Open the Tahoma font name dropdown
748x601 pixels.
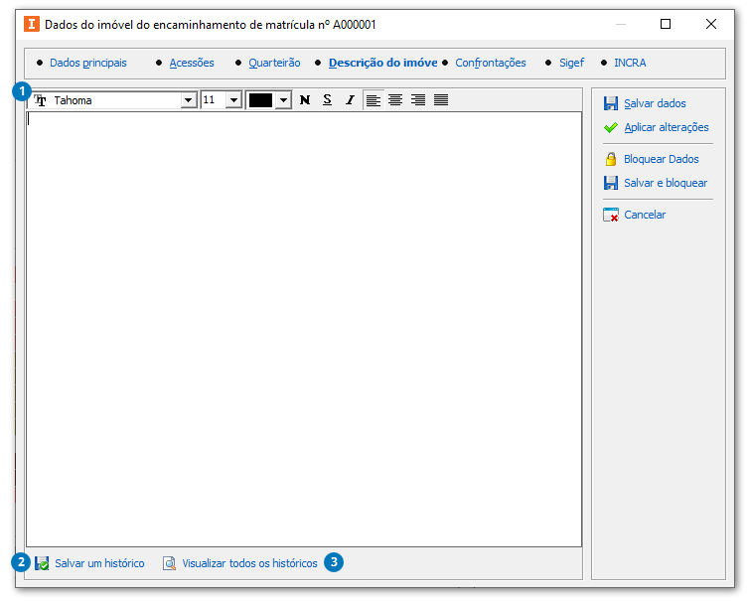189,100
